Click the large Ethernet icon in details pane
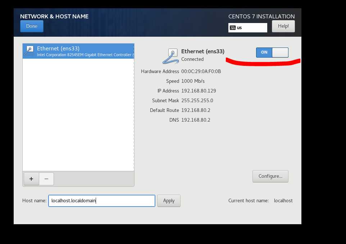This screenshot has height=244, width=346. tap(170, 56)
